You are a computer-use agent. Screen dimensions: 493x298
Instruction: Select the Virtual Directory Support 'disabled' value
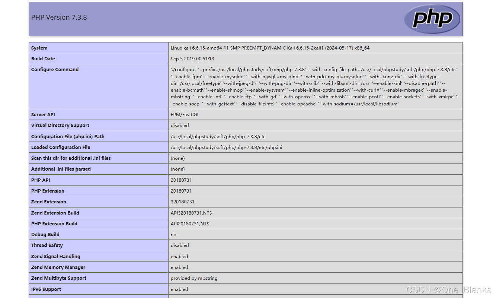tap(180, 126)
